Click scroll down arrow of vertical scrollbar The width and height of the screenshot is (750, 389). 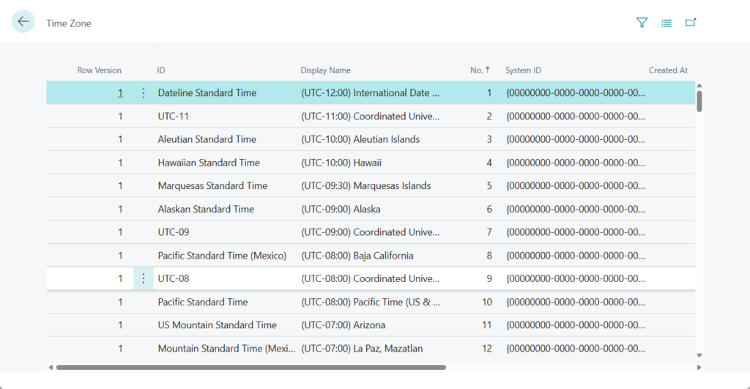(x=699, y=355)
